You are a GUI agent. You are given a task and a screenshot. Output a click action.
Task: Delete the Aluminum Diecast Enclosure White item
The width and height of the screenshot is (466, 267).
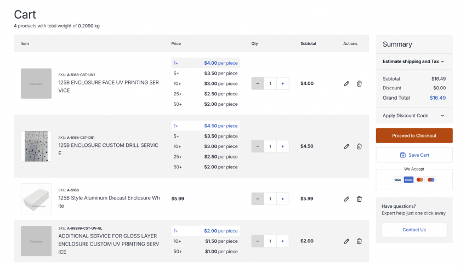click(x=359, y=199)
